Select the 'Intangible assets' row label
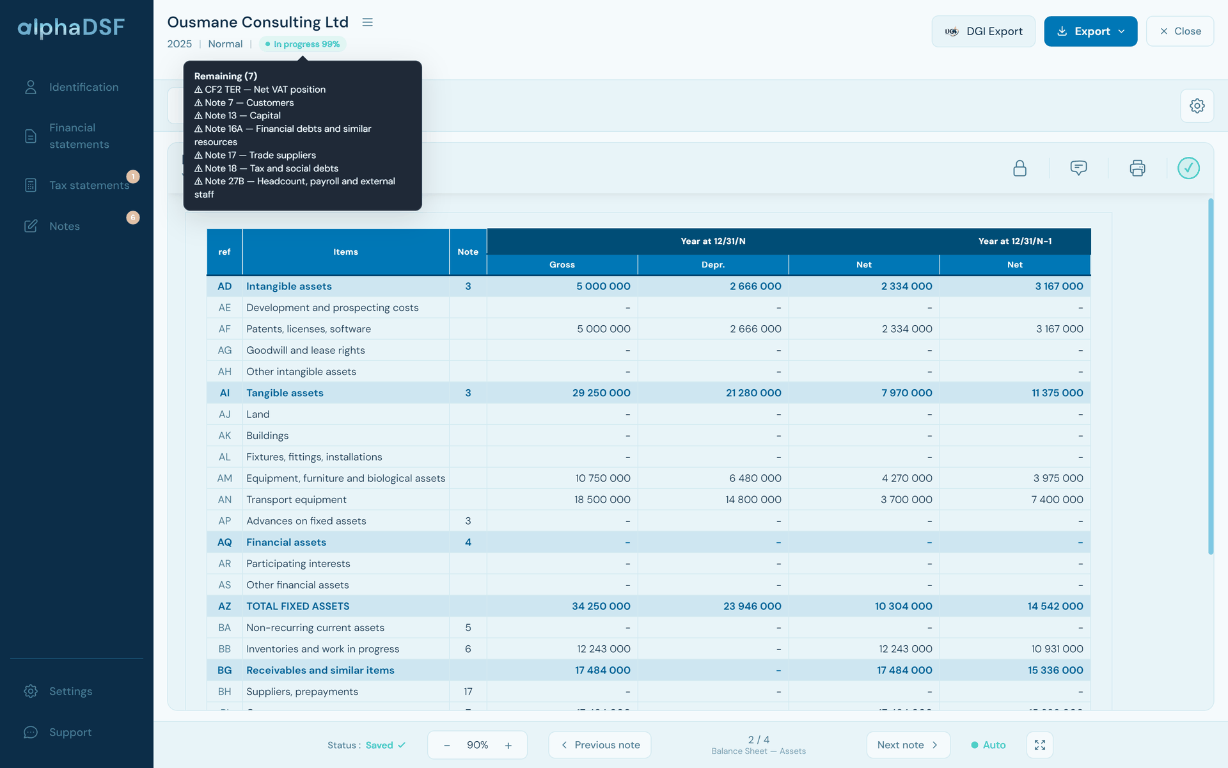The width and height of the screenshot is (1228, 768). (x=289, y=286)
